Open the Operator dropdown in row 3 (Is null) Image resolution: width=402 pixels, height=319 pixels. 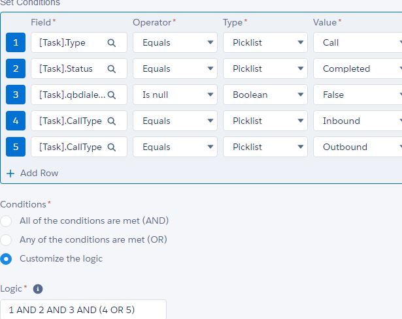(x=175, y=95)
